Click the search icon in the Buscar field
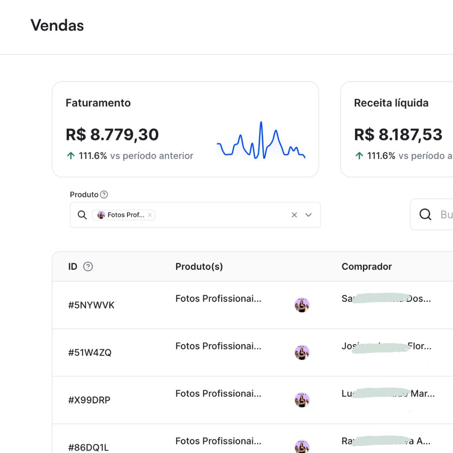453x453 pixels. [425, 214]
